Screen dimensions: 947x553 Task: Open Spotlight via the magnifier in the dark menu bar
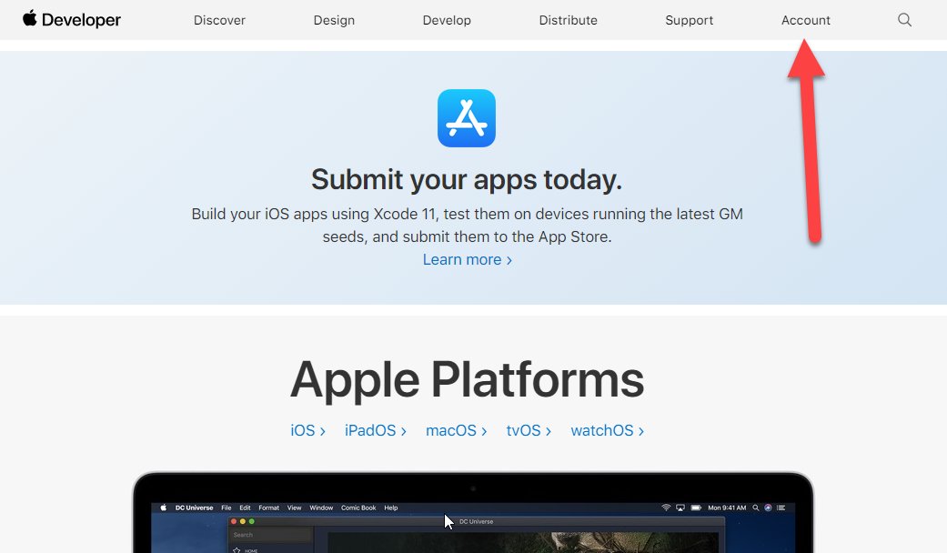click(x=756, y=508)
